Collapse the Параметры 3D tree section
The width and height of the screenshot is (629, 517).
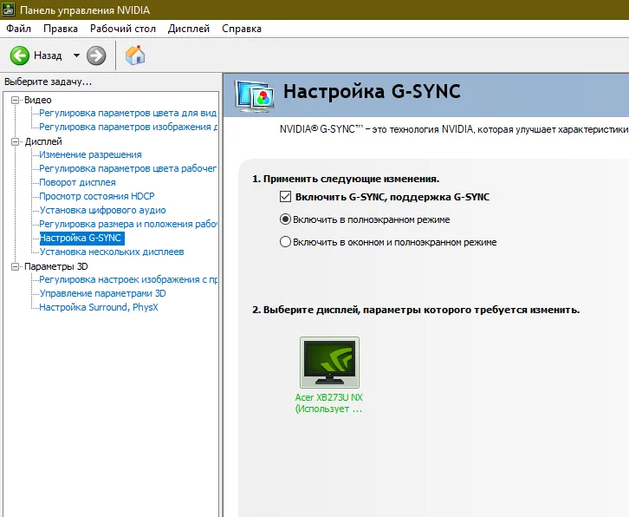16,266
